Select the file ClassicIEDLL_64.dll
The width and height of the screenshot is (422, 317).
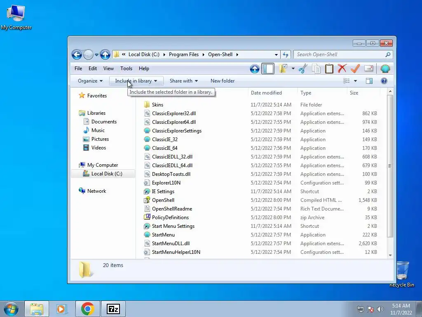click(172, 165)
